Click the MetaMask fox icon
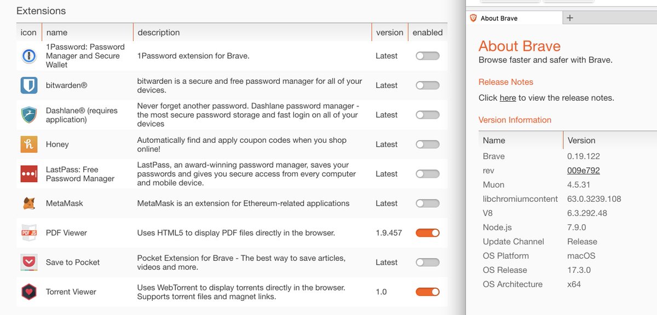The image size is (657, 315). (28, 203)
